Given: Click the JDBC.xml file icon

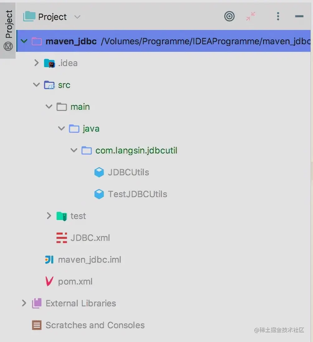Looking at the screenshot, I should click(x=62, y=238).
